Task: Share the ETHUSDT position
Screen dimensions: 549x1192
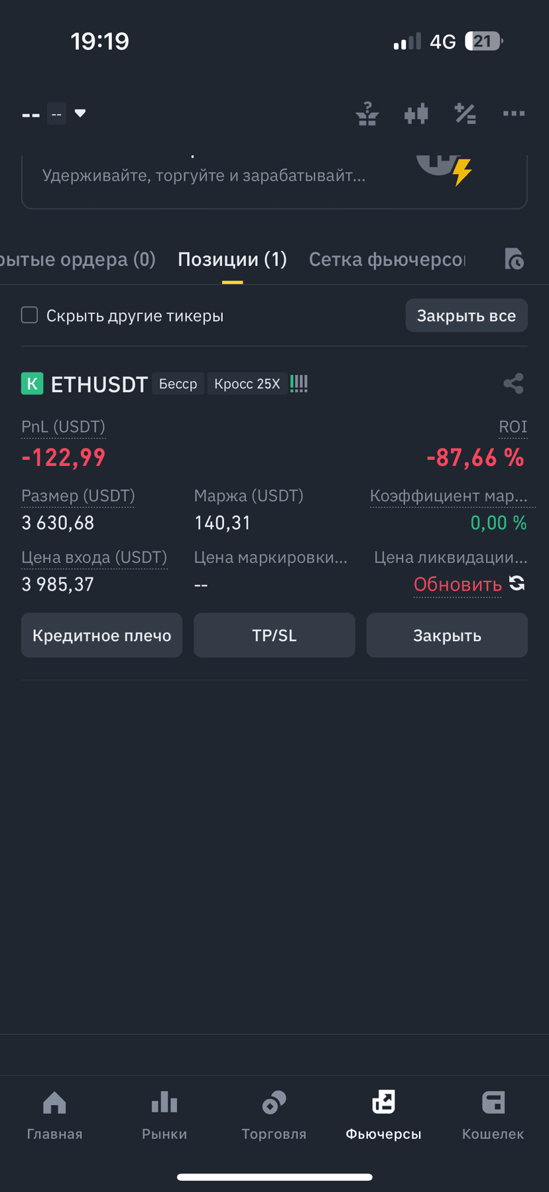Action: point(513,384)
